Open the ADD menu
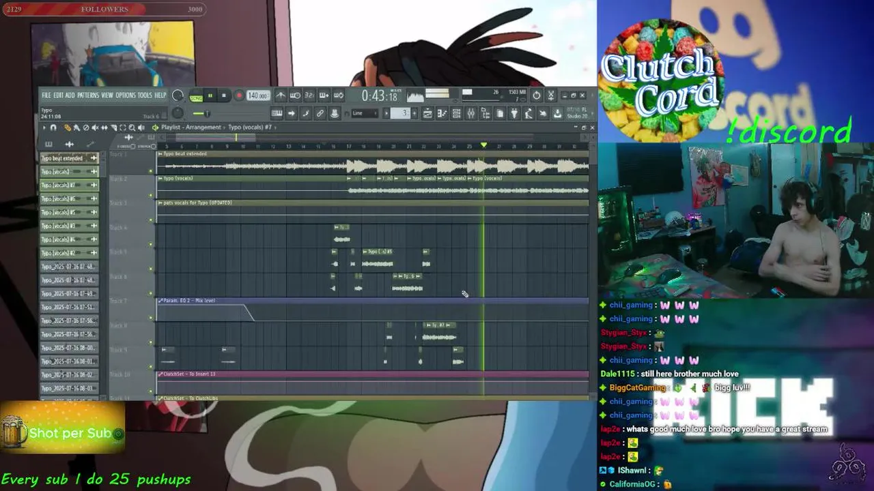The width and height of the screenshot is (874, 491). pos(70,95)
